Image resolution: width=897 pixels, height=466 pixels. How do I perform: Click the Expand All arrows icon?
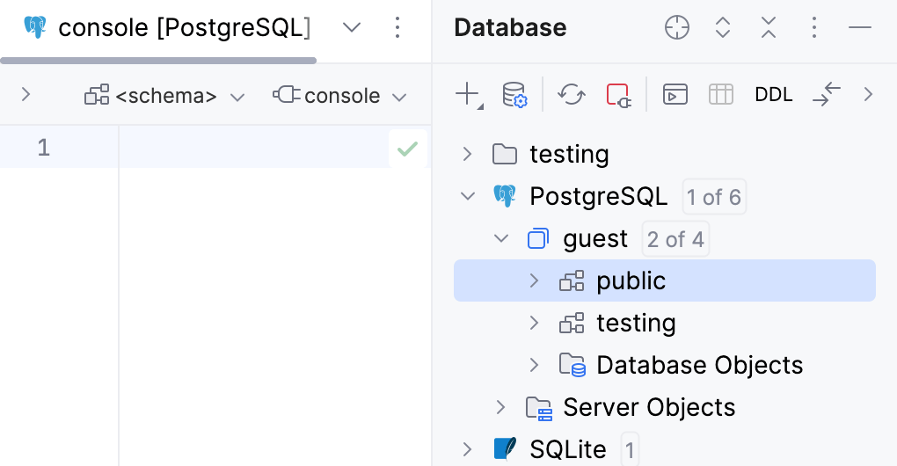pos(723,28)
